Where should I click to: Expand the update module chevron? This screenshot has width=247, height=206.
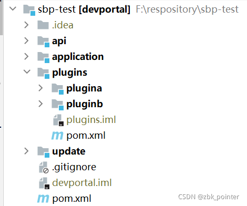coord(26,151)
